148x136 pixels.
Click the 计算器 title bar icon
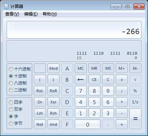tap(6, 6)
